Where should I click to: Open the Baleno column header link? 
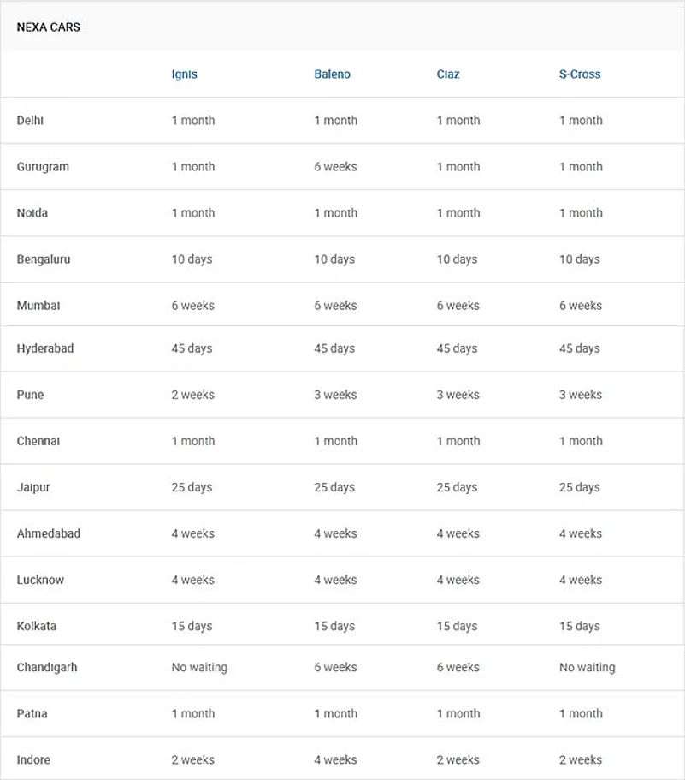[x=332, y=74]
